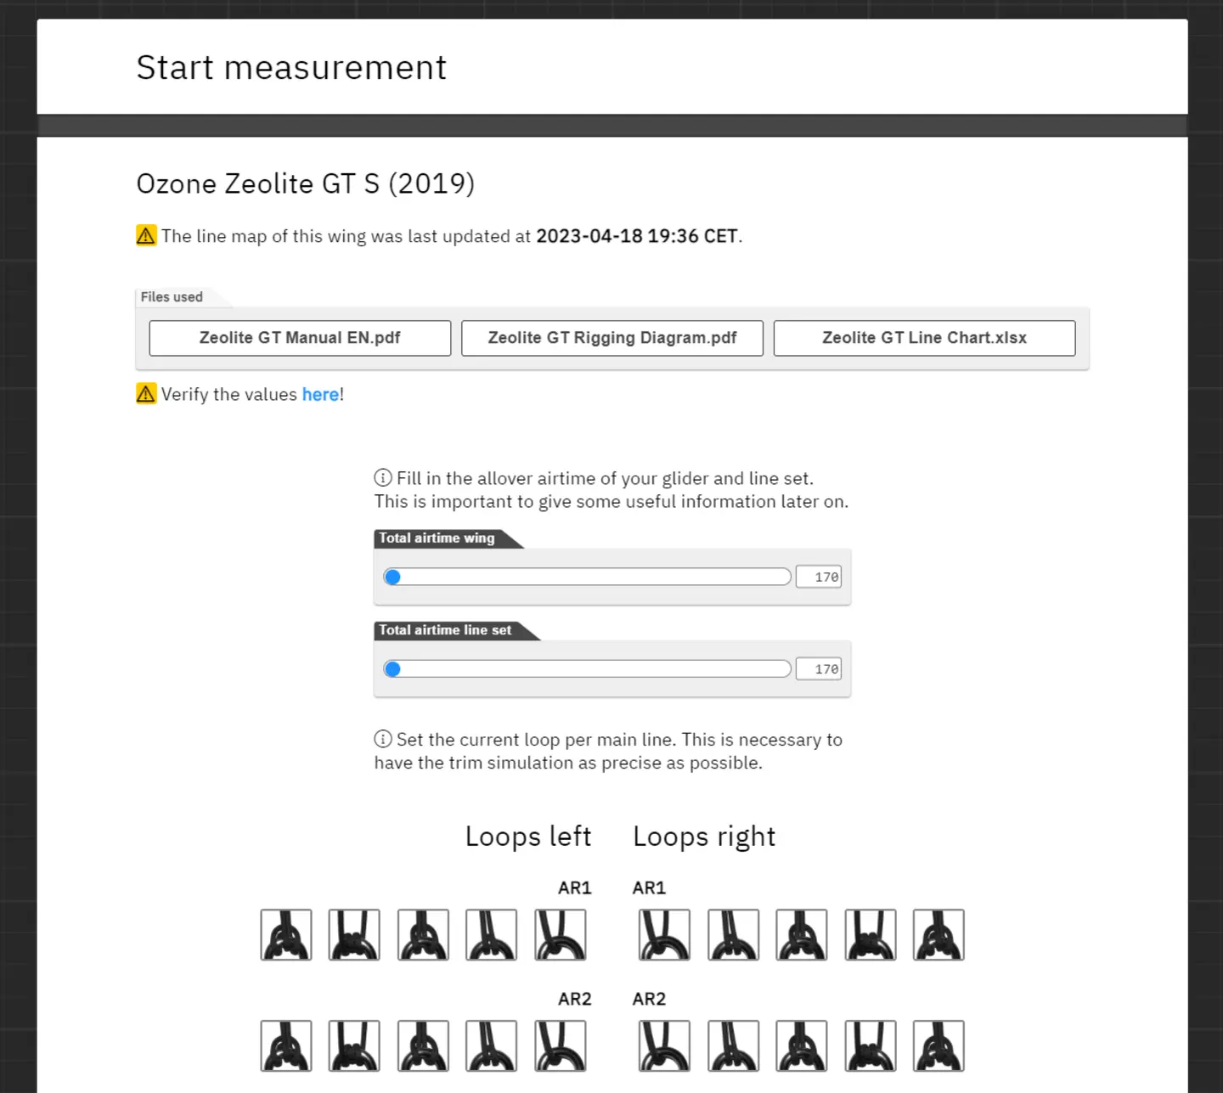Click the 'here' link to verify values
Image resolution: width=1223 pixels, height=1093 pixels.
(320, 394)
